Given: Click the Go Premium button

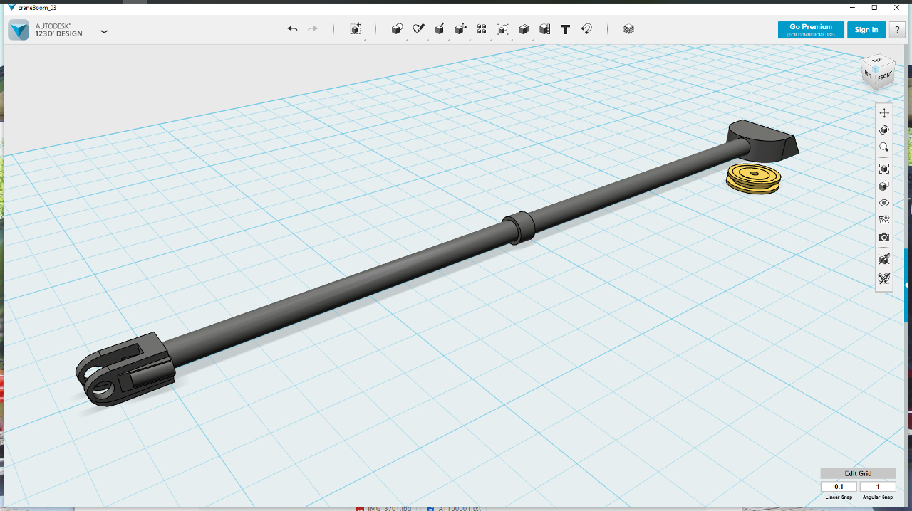Looking at the screenshot, I should (x=811, y=30).
